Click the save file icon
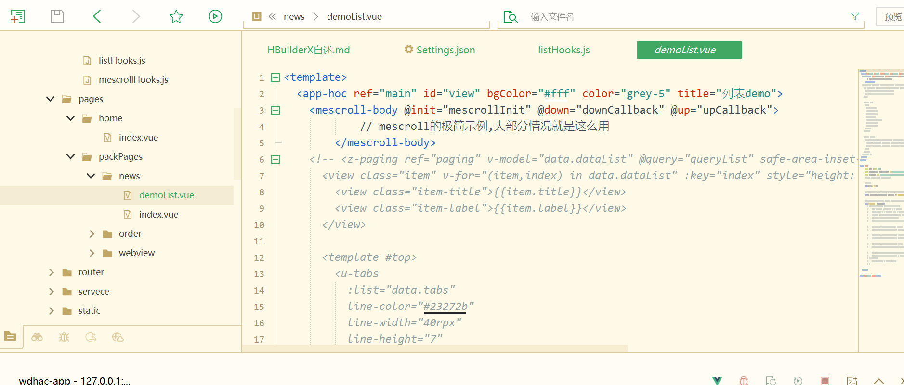Image resolution: width=904 pixels, height=385 pixels. (x=57, y=16)
